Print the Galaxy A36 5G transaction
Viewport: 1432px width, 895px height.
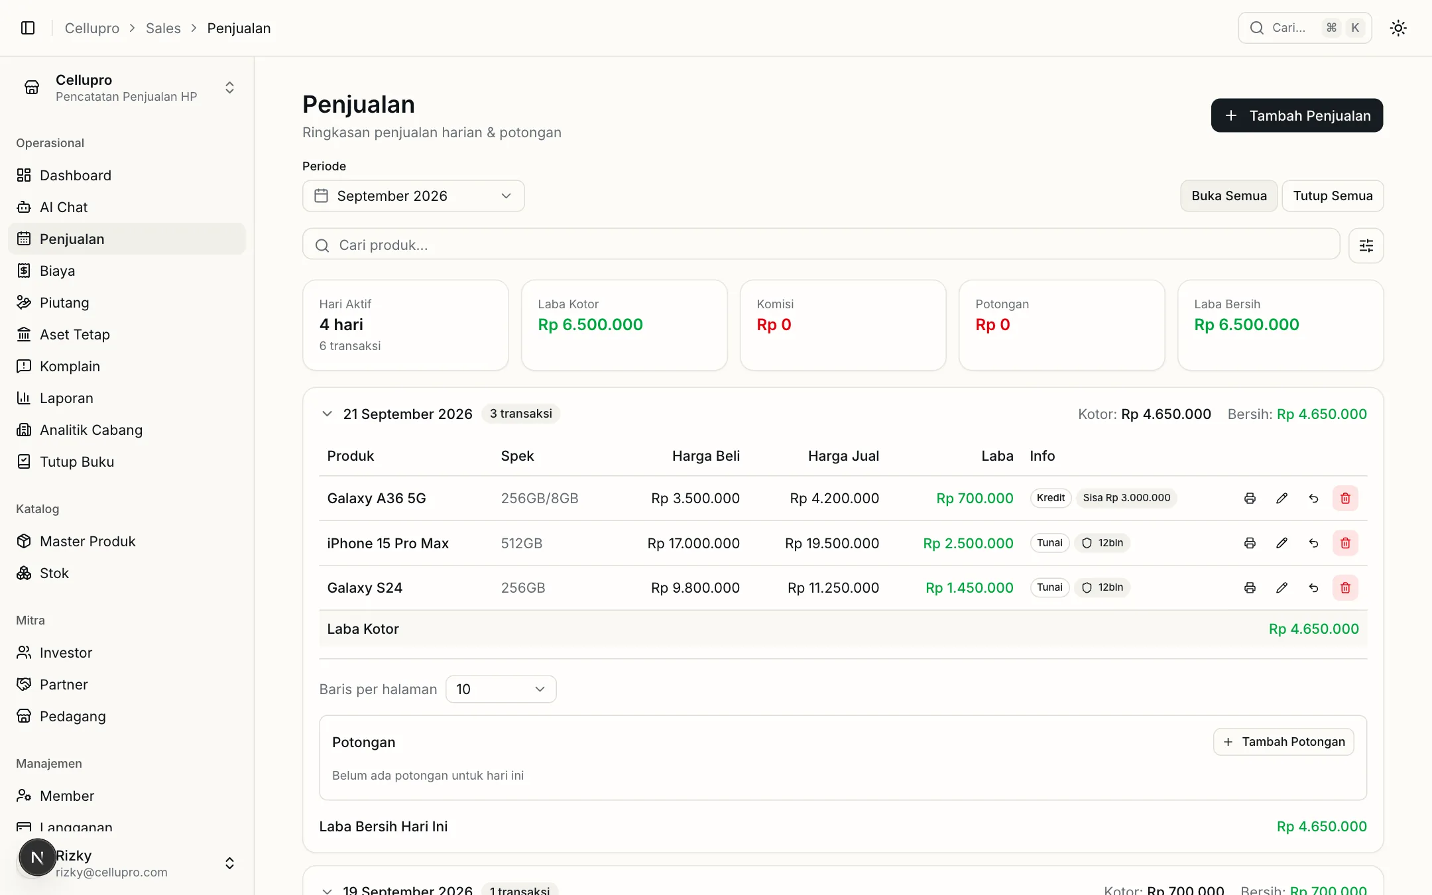[1250, 499]
